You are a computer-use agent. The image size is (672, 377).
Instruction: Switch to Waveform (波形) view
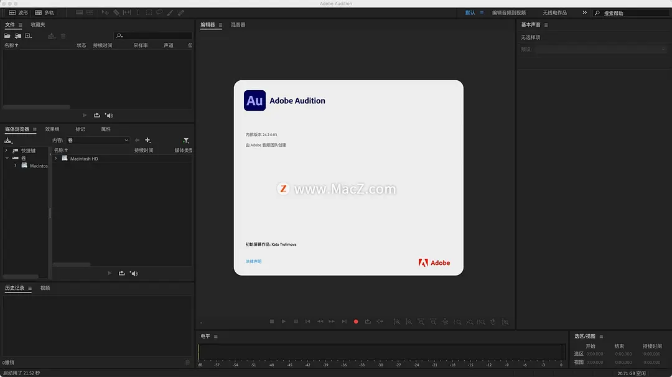(x=19, y=12)
